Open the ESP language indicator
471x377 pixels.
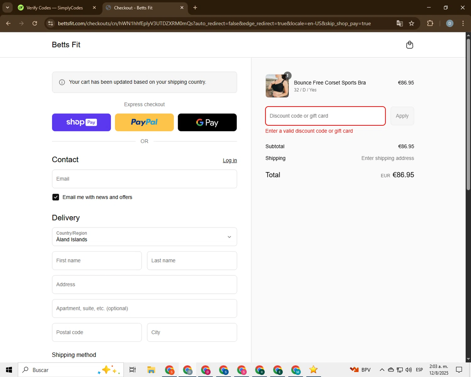point(419,370)
